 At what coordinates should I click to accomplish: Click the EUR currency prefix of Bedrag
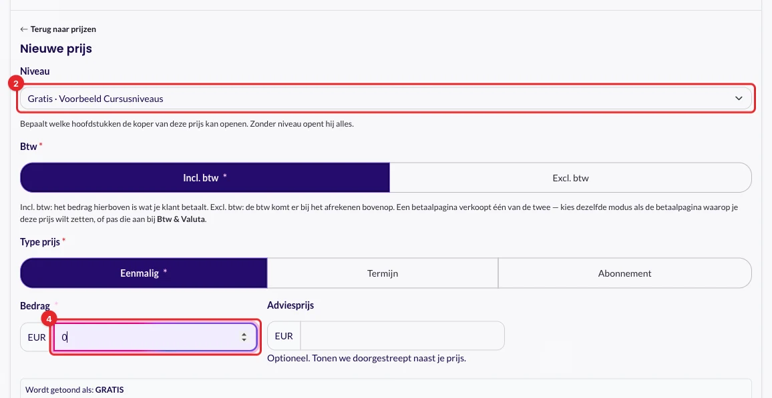pyautogui.click(x=37, y=337)
